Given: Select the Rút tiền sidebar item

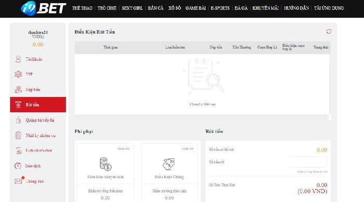Looking at the screenshot, I should 38,104.
